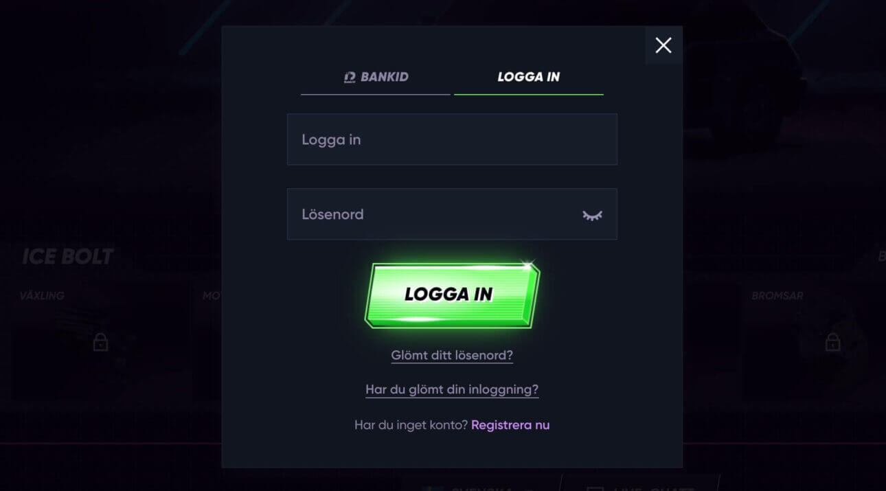Open the Glömt ditt lösenord? link
The image size is (886, 491).
452,356
